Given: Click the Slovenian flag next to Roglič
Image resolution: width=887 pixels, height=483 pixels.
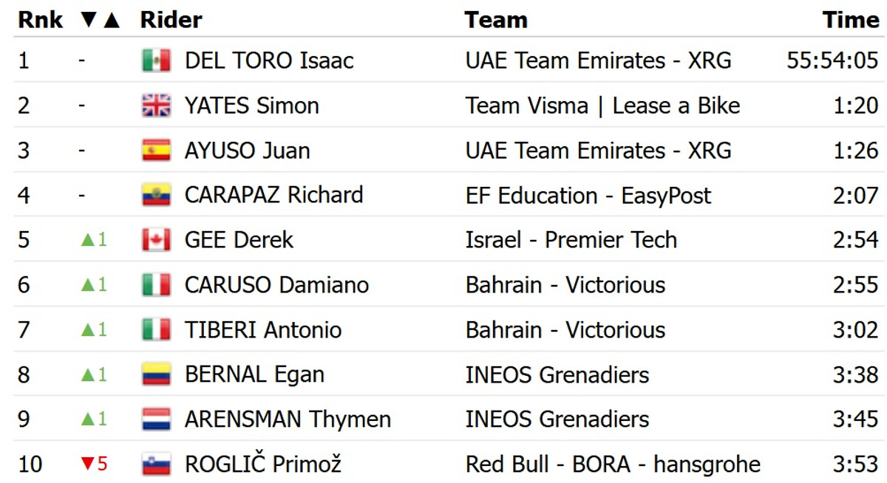Looking at the screenshot, I should [x=156, y=465].
